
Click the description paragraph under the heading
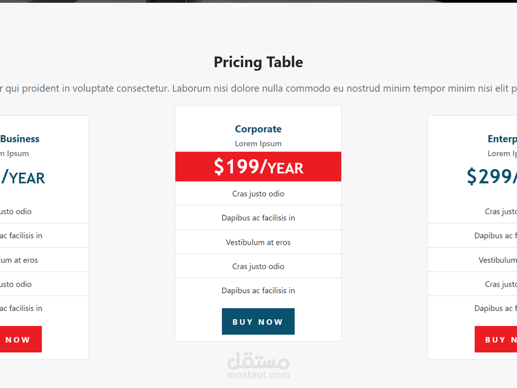tap(258, 88)
